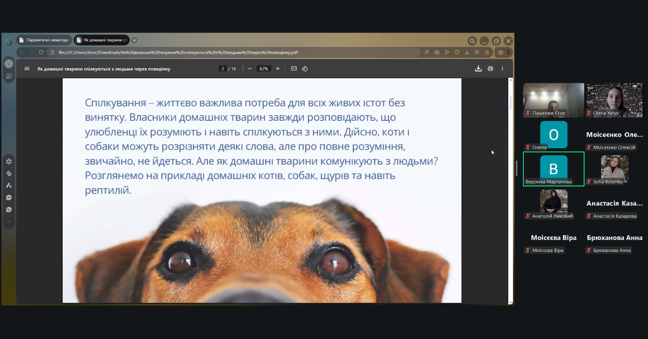Download the PDF file
This screenshot has width=648, height=339.
pos(478,69)
